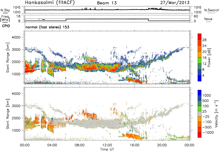
Task: Click the 20 label on power colorbar
Action: click(204, 52)
